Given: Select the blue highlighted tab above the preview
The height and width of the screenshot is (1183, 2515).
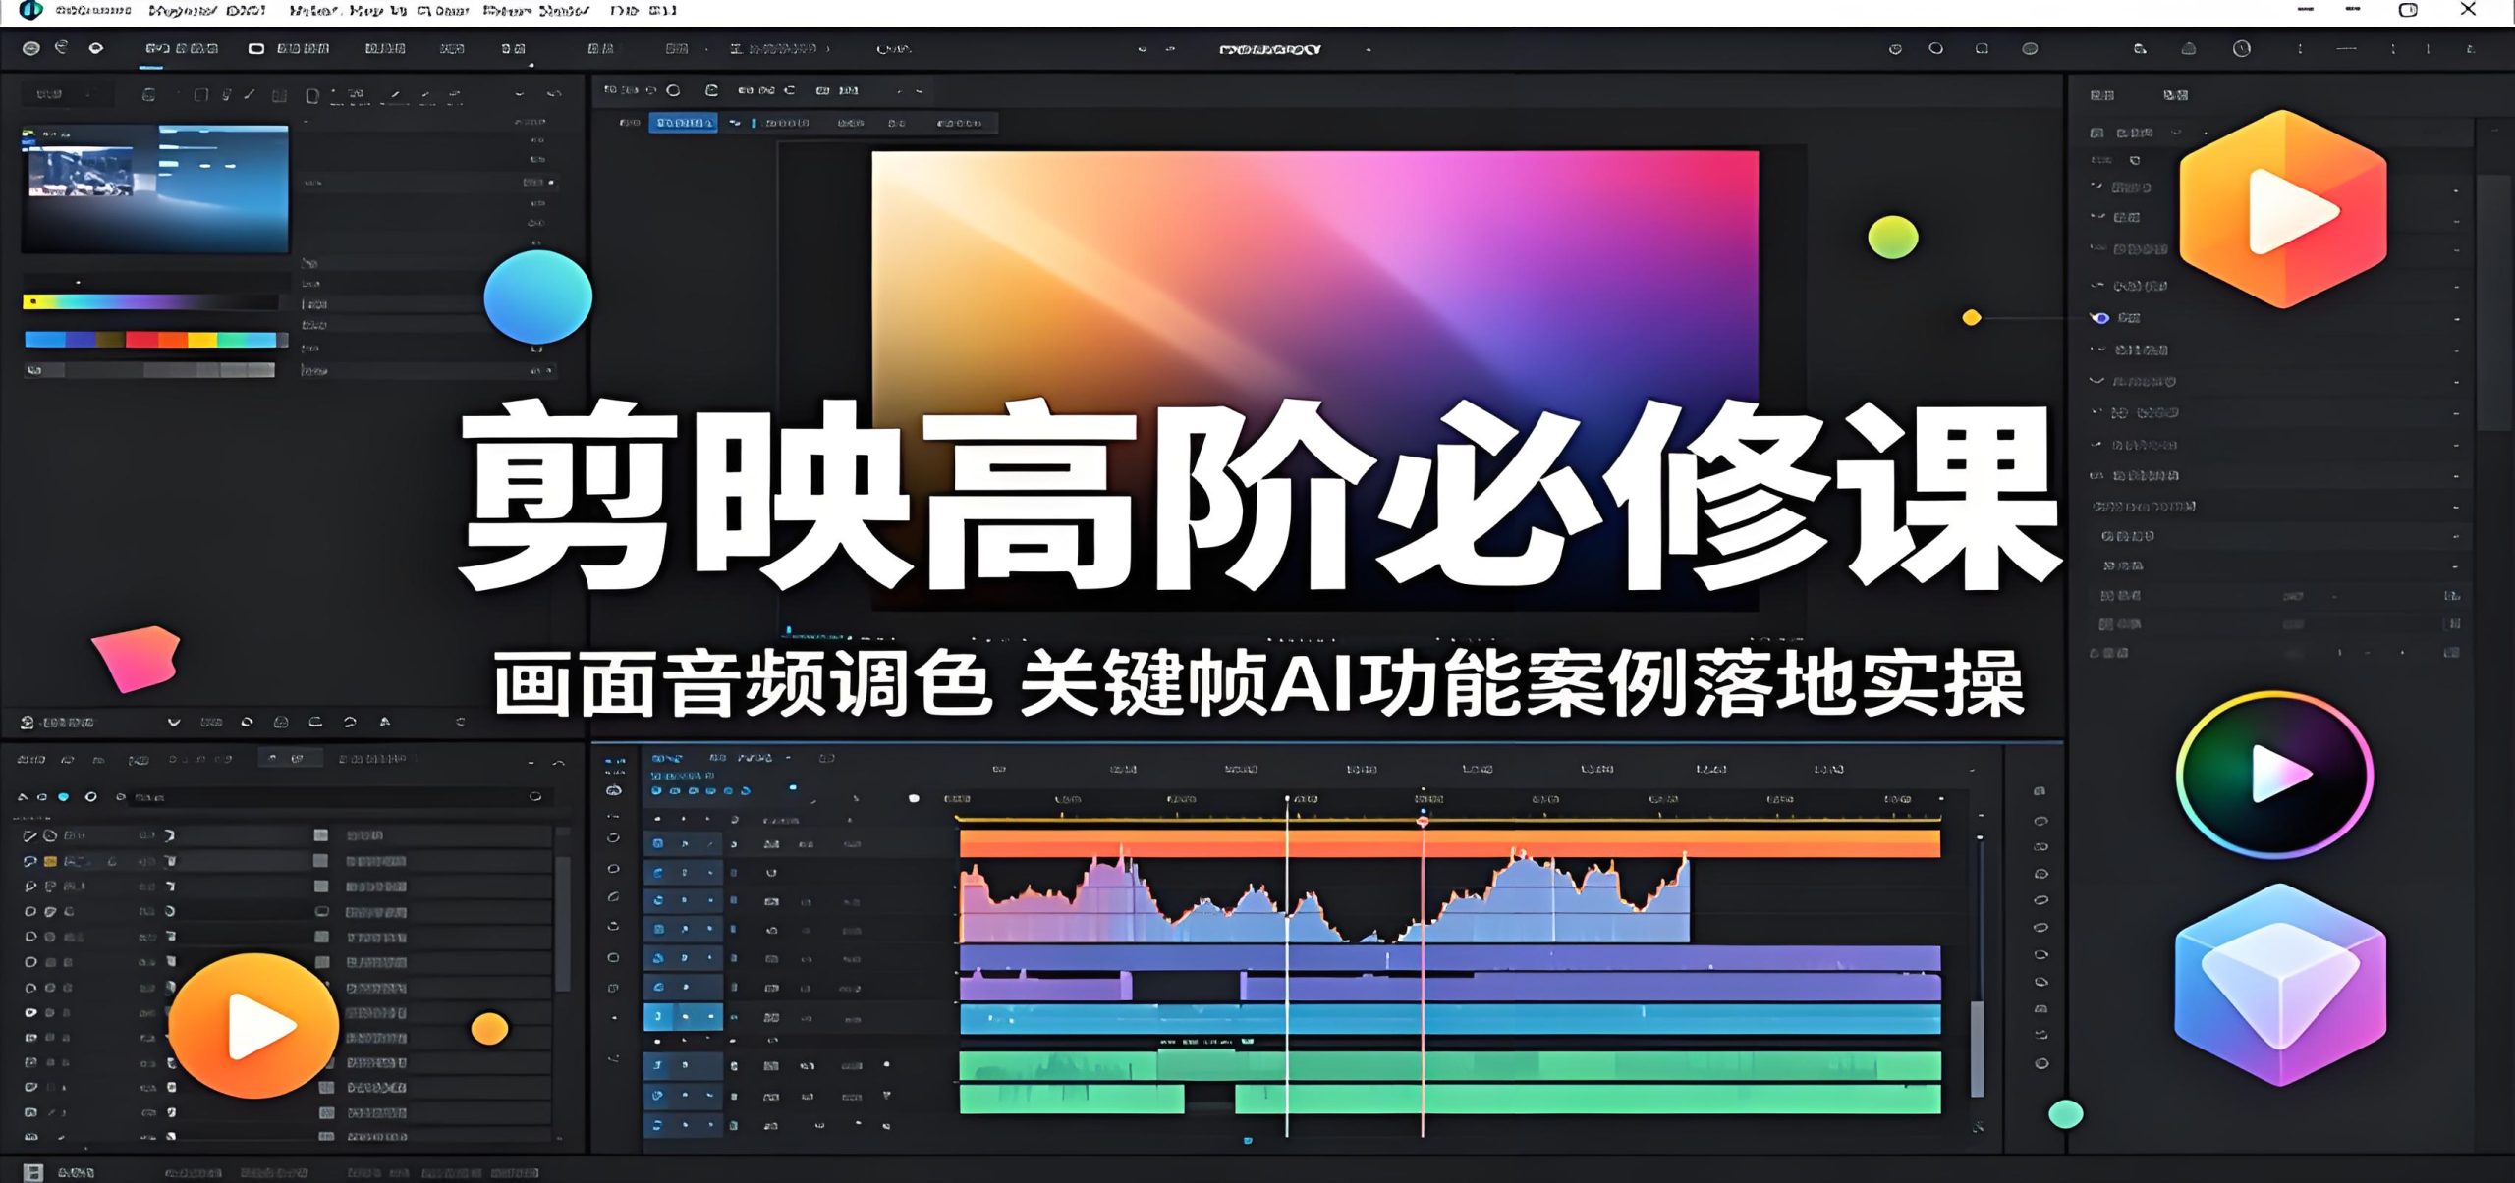Looking at the screenshot, I should point(683,123).
